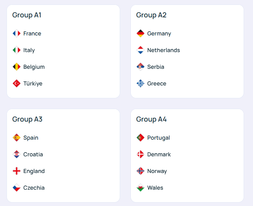Image resolution: width=253 pixels, height=206 pixels.
Task: Click the Spain flag icon
Action: pyautogui.click(x=17, y=138)
